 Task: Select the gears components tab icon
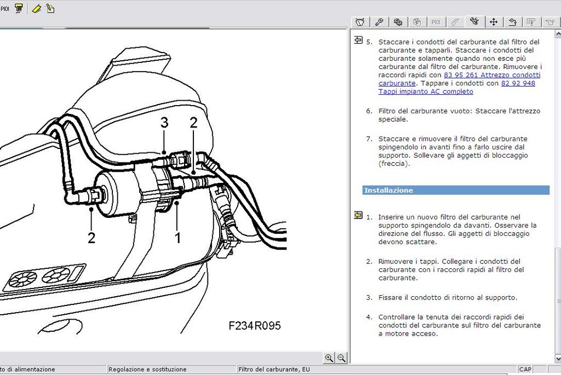tap(398, 22)
